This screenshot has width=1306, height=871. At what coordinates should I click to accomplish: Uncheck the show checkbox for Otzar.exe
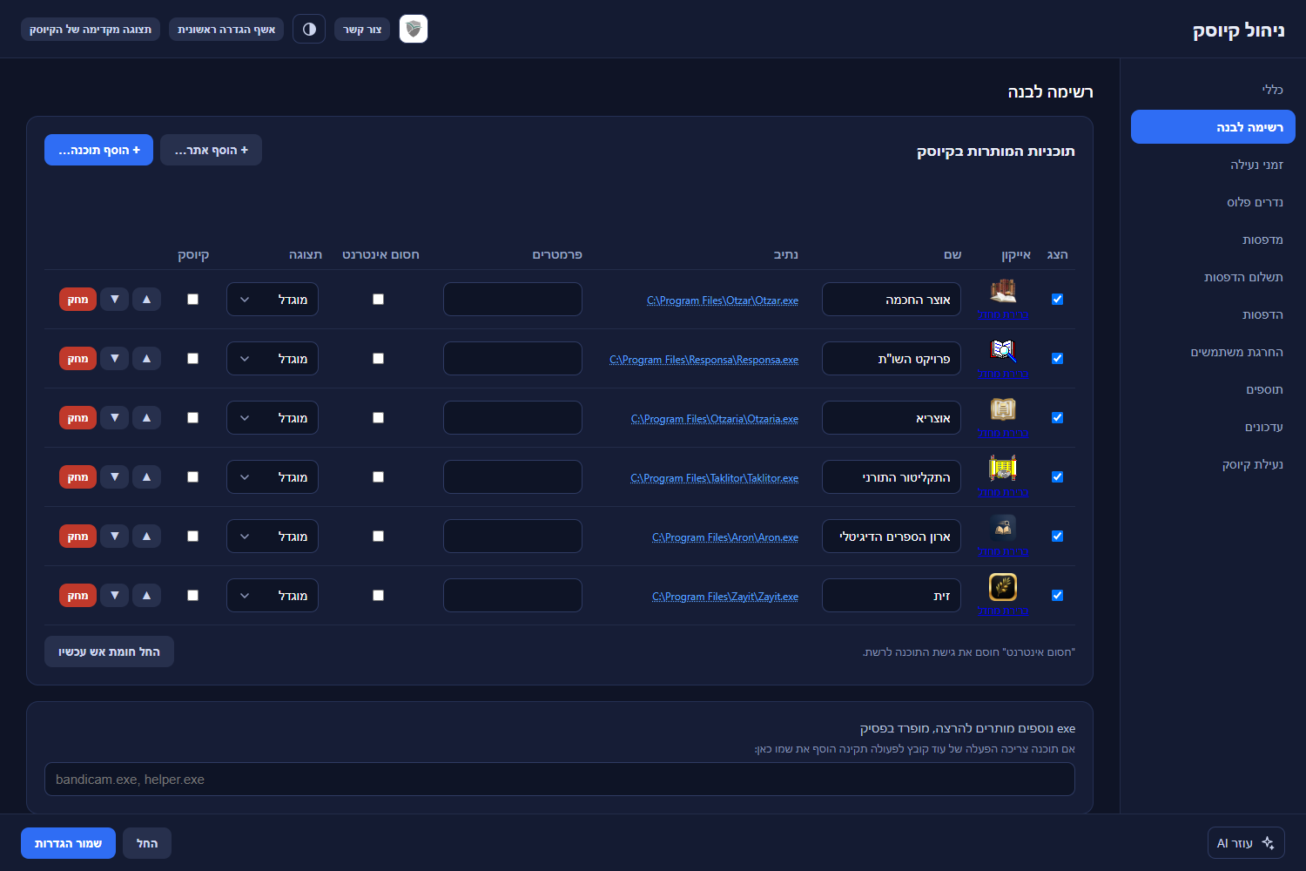1057,300
